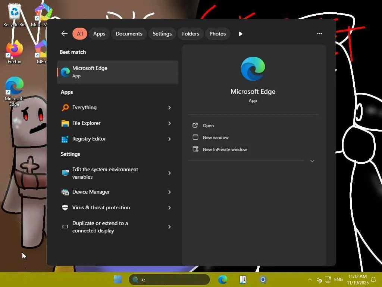Click the system environment variables icon

65,173
